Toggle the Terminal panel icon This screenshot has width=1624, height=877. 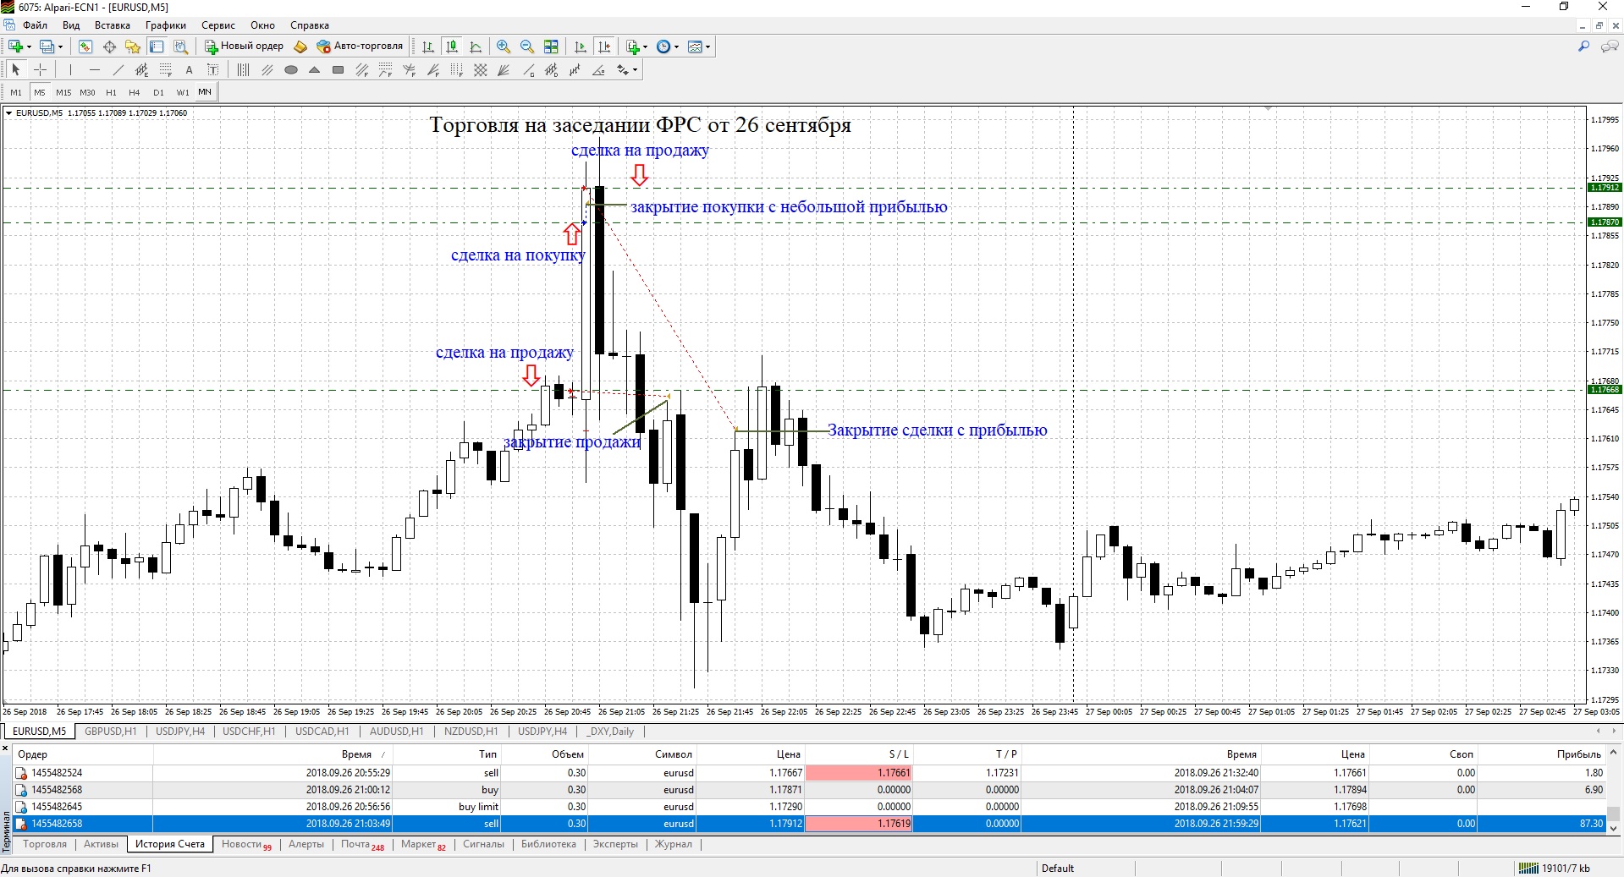157,47
